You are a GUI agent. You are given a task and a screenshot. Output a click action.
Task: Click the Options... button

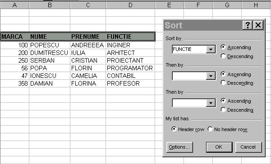pos(179,147)
